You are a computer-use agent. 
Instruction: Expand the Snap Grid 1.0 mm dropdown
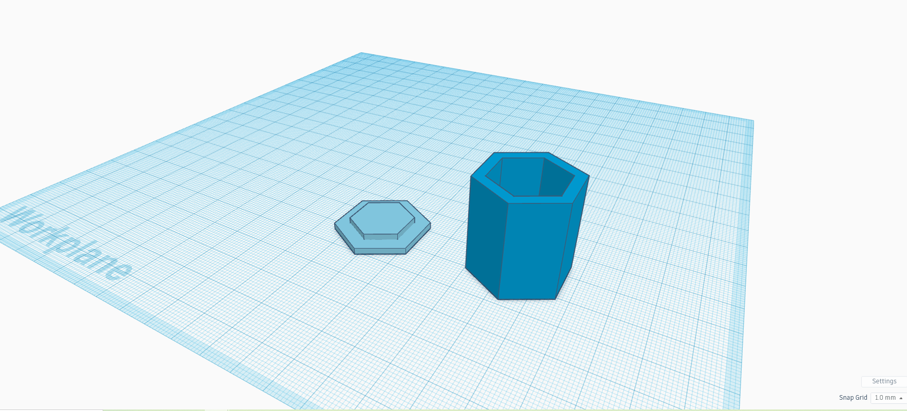point(889,398)
